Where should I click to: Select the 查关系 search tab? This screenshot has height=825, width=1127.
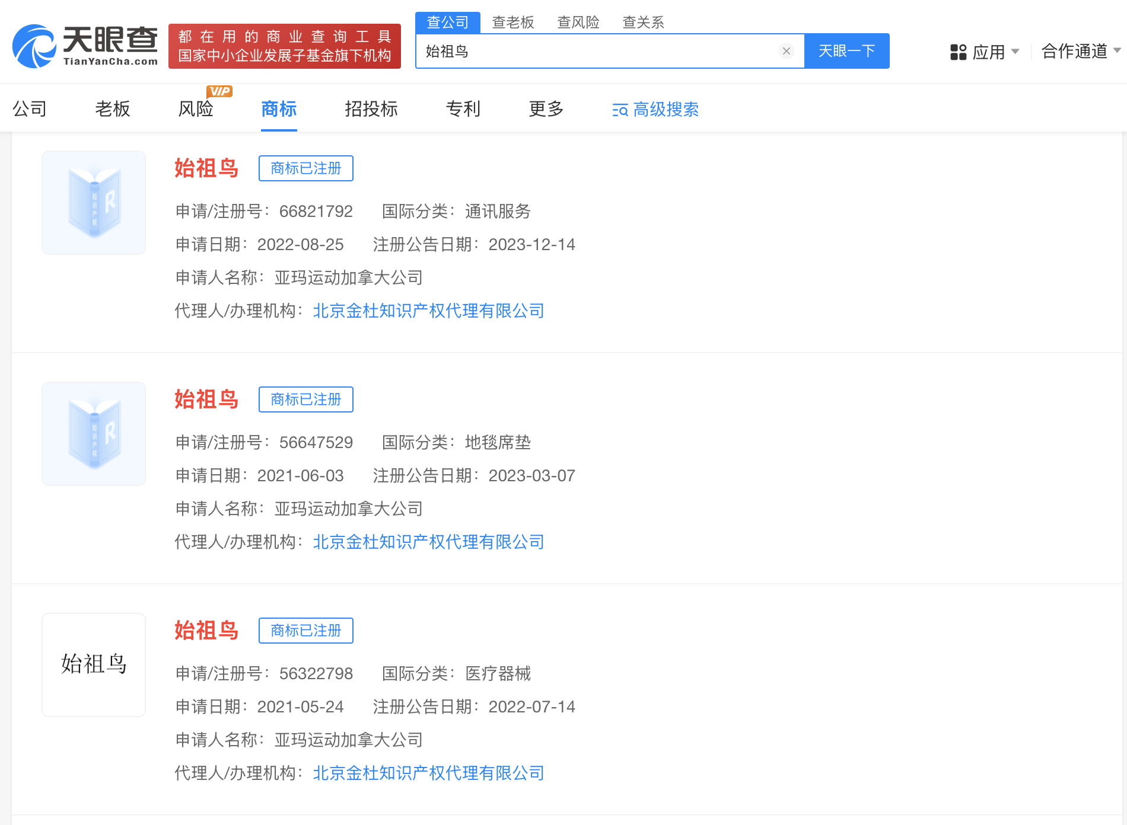coord(644,23)
